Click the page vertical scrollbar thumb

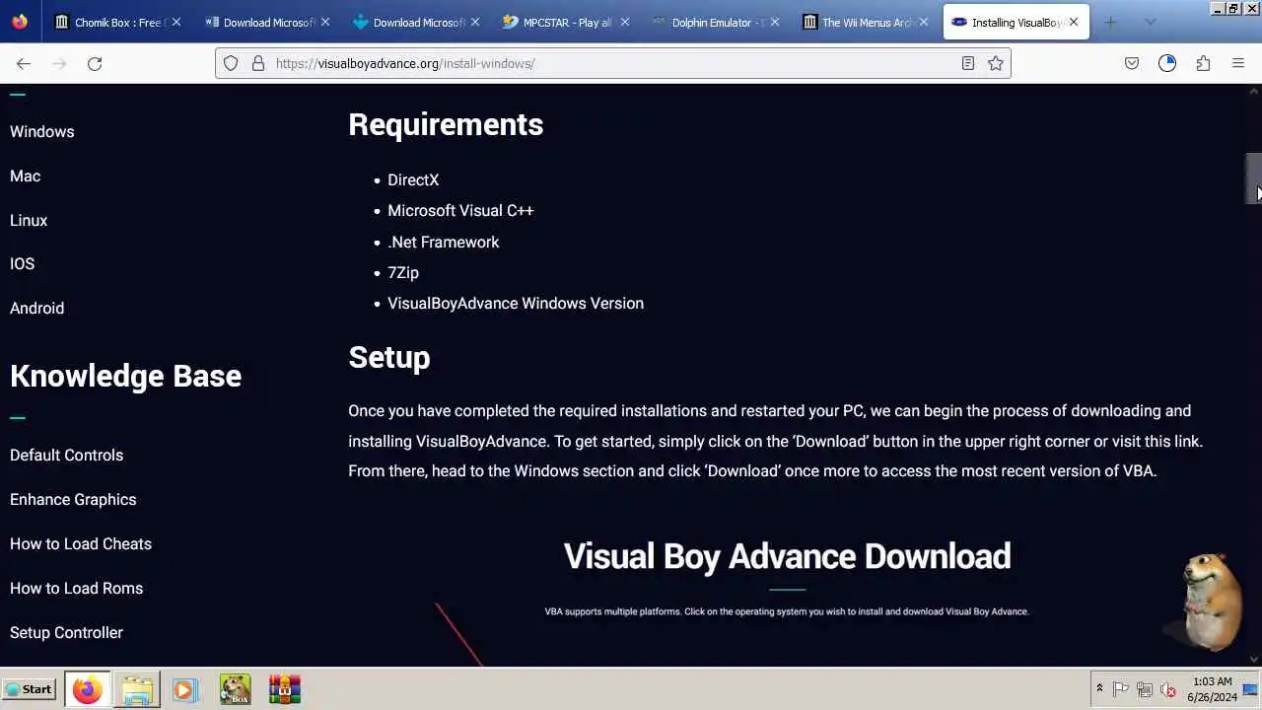tap(1254, 178)
